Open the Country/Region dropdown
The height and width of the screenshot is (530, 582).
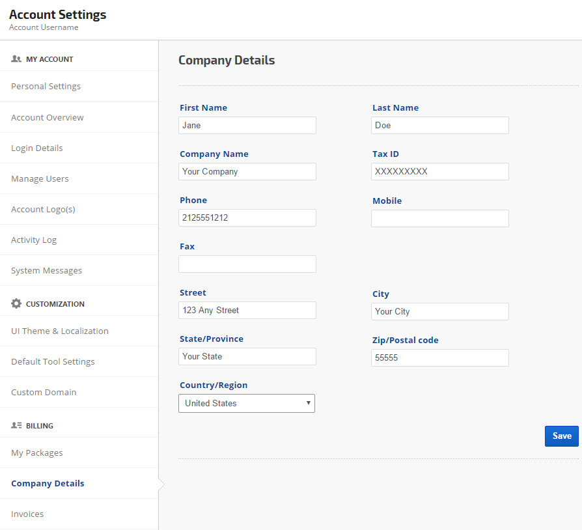tap(247, 403)
